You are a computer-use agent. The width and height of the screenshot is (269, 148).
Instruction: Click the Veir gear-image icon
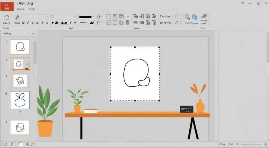click(187, 17)
